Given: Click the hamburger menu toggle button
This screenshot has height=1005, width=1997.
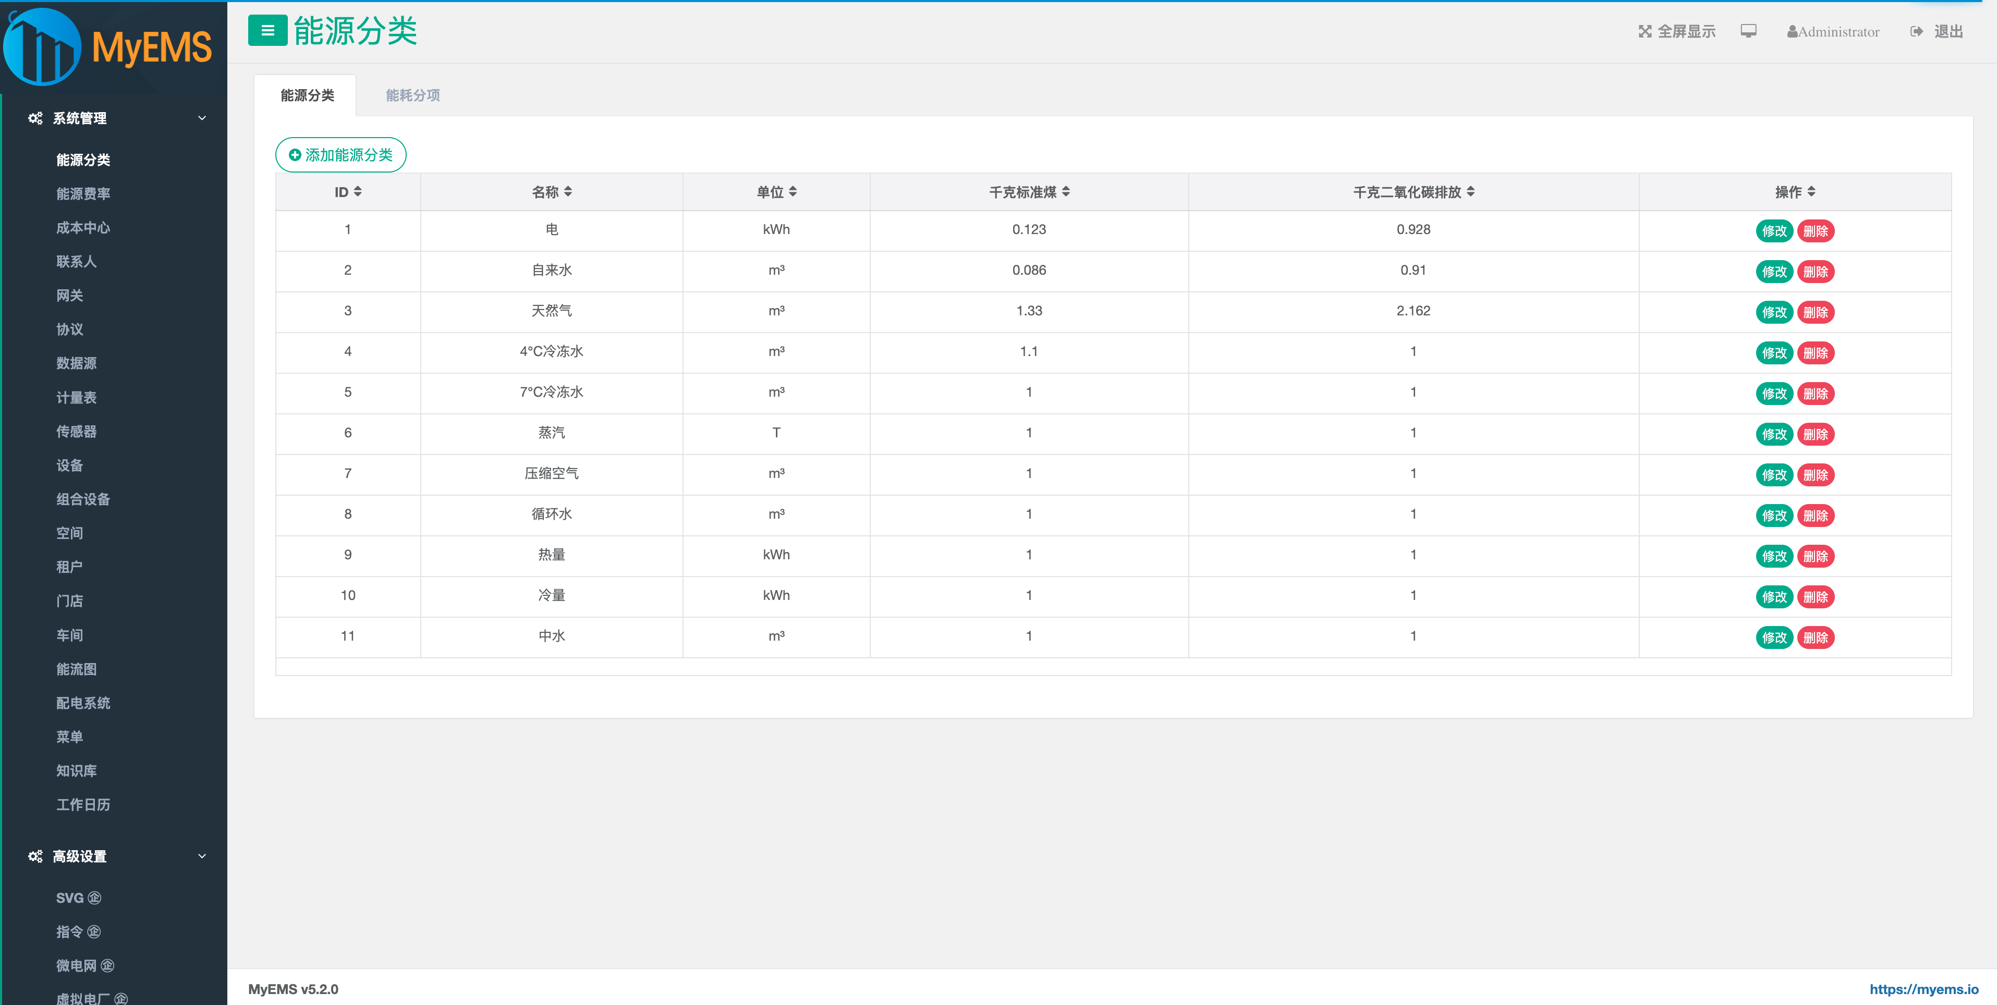Looking at the screenshot, I should pyautogui.click(x=267, y=31).
